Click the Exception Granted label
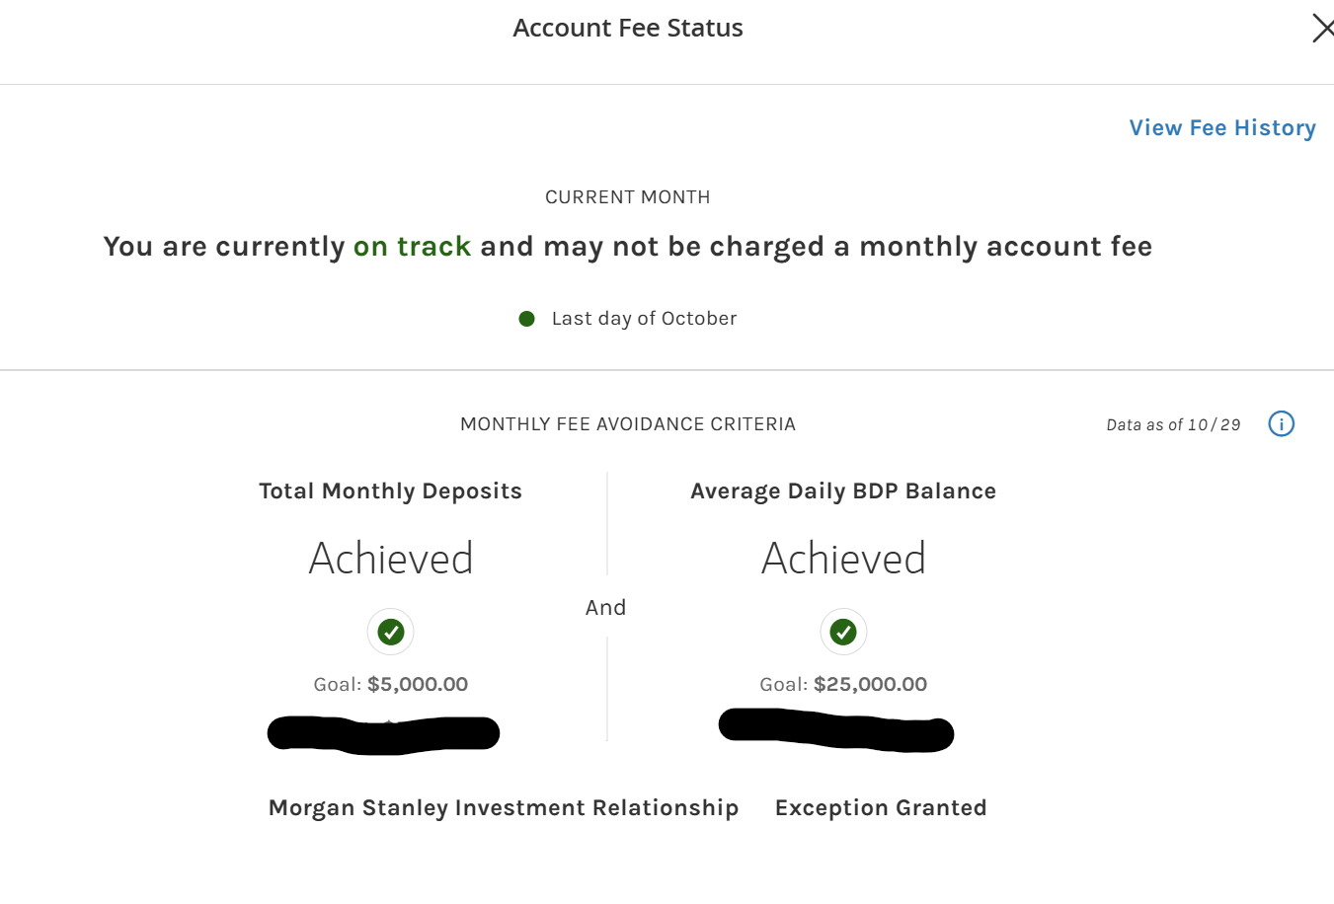The height and width of the screenshot is (904, 1334). 881,808
